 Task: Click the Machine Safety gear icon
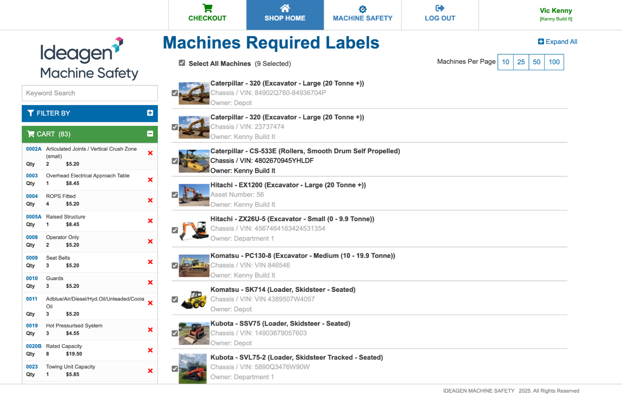pyautogui.click(x=362, y=9)
